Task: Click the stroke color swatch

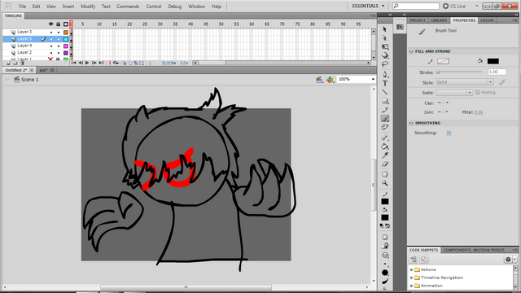Action: click(443, 61)
